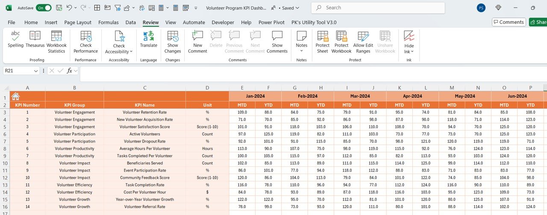Select column D header
Viewport: 547px width, 215px height.
207,88
